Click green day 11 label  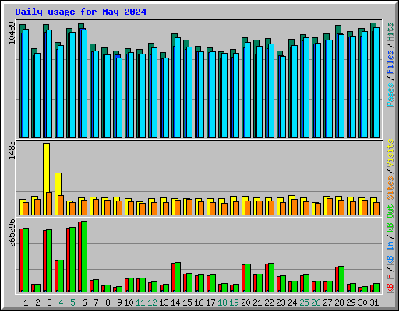[140, 302]
